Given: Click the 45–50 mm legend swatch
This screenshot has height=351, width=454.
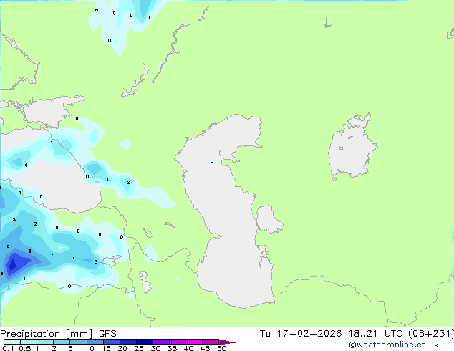Looking at the screenshot, I should point(211,342).
